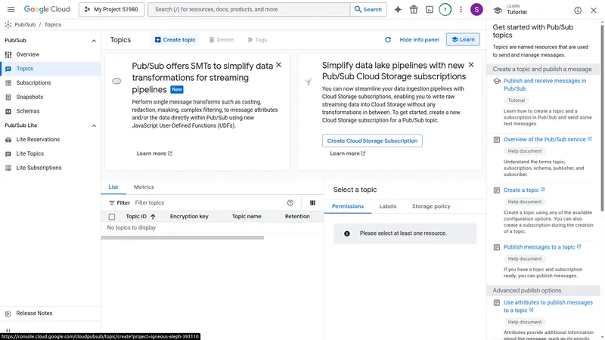The image size is (605, 340).
Task: Click the Encryption key column header
Action: pyautogui.click(x=189, y=217)
